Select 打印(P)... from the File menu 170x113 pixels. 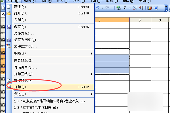coord(50,87)
